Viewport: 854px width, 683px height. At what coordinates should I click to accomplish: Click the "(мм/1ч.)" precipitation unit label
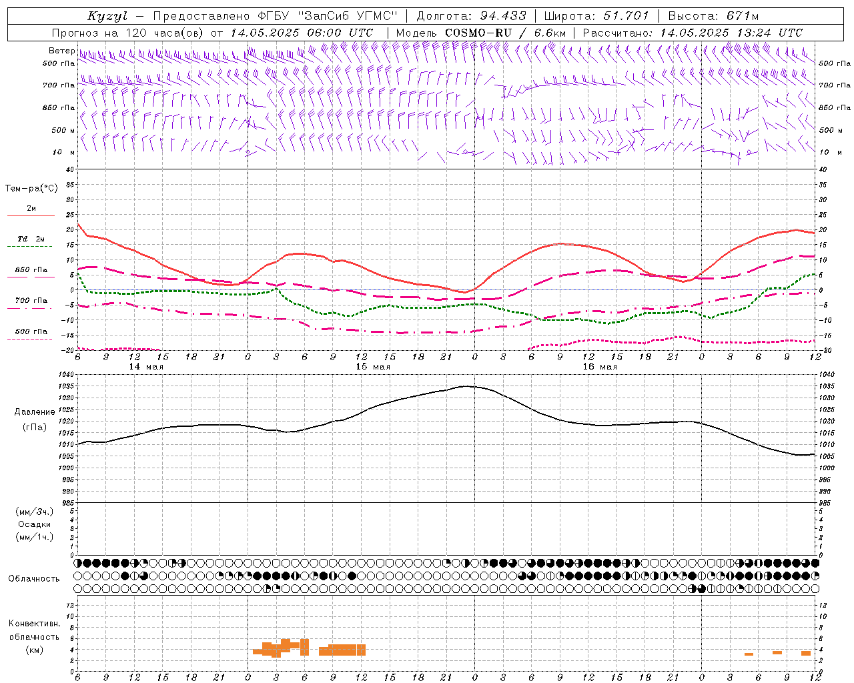pyautogui.click(x=35, y=537)
